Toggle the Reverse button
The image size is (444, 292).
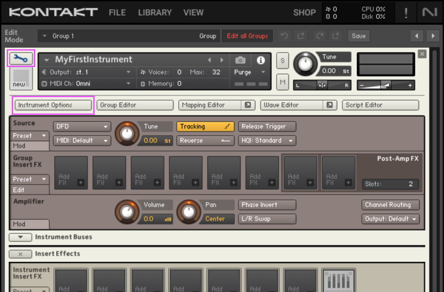click(206, 141)
